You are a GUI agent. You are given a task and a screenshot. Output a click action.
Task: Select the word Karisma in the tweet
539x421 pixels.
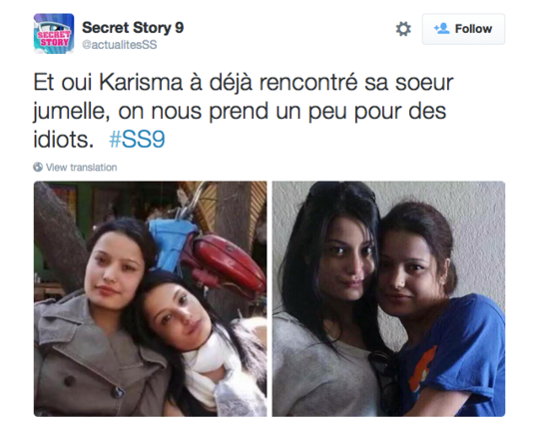click(x=141, y=83)
